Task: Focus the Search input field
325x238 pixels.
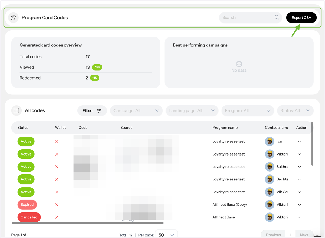Action: (250, 18)
